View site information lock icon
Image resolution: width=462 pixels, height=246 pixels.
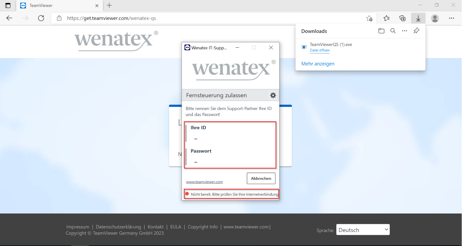(59, 18)
